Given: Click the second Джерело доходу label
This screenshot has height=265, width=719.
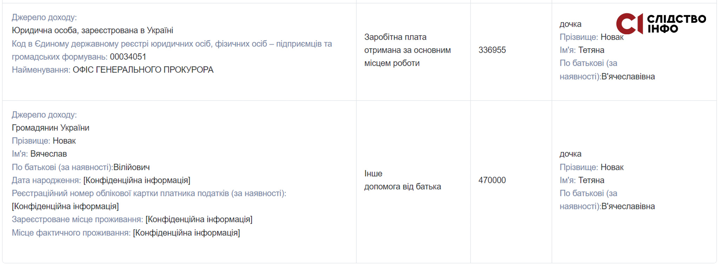Looking at the screenshot, I should (44, 114).
